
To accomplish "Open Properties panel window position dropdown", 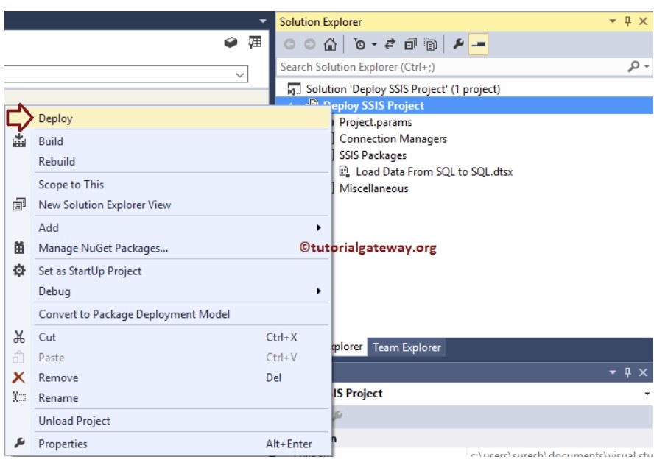I will tap(612, 372).
